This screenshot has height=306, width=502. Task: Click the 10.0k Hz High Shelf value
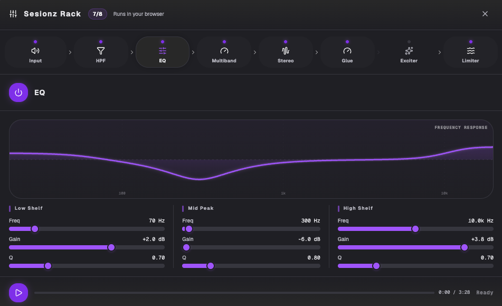[480, 221]
